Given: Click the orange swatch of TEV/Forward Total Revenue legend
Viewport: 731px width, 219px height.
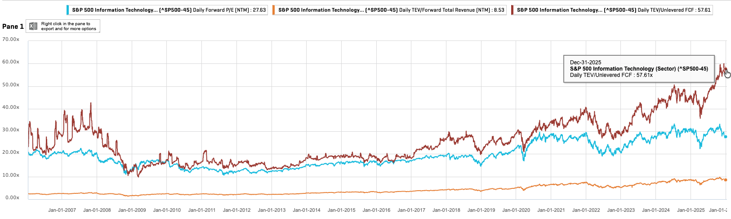Looking at the screenshot, I should point(274,10).
